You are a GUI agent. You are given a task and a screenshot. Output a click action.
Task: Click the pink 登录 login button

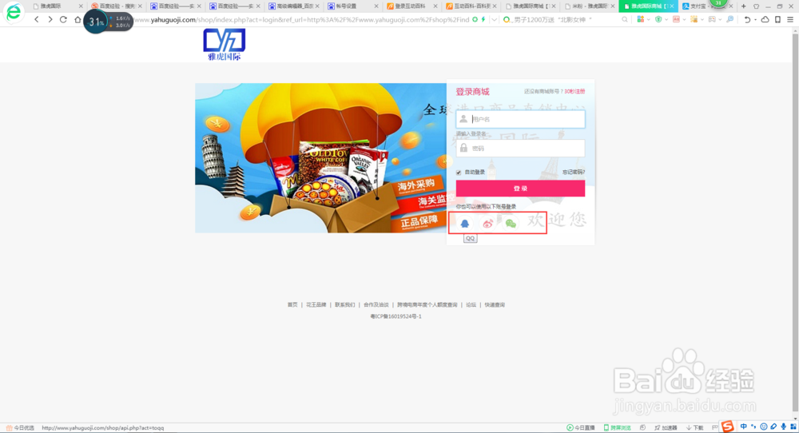pyautogui.click(x=520, y=189)
